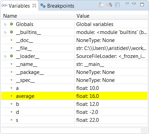
Task: Click the green icon beside Globals
Action: (11, 24)
